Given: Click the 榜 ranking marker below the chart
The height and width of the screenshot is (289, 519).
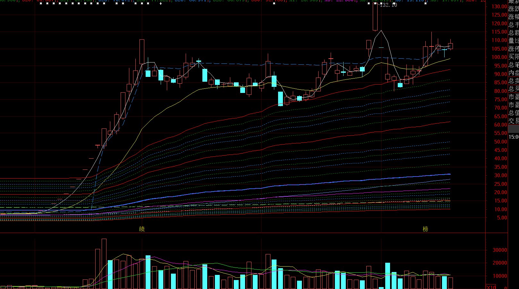Looking at the screenshot, I should [x=425, y=229].
